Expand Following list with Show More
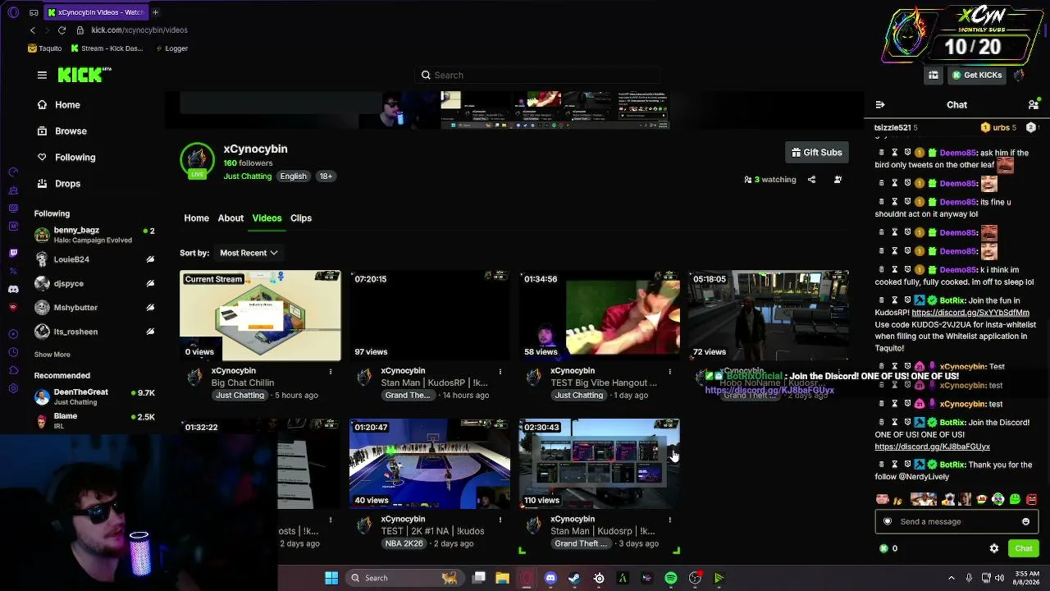This screenshot has width=1050, height=591. pos(52,355)
